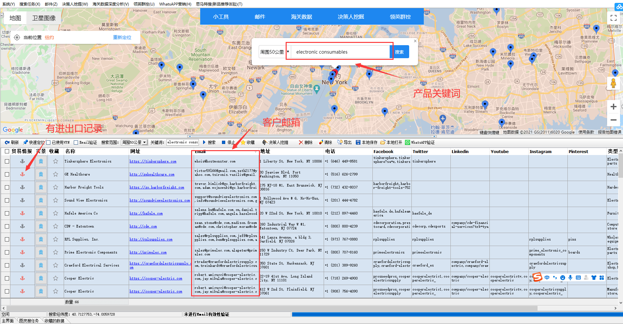
Task: Toggle the 已使用VPN checkbox
Action: pyautogui.click(x=48, y=142)
